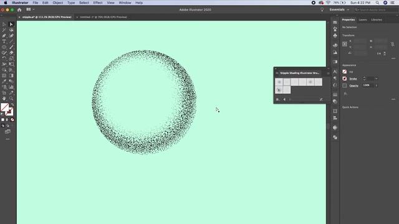
Task: Click the Stroke swatch in Properties panel
Action: coord(345,79)
